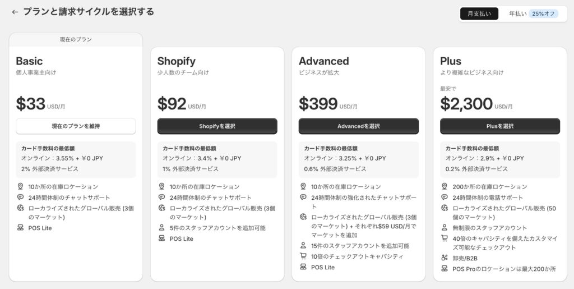
Task: Click chat support icon in Basic plan
Action: pos(20,197)
